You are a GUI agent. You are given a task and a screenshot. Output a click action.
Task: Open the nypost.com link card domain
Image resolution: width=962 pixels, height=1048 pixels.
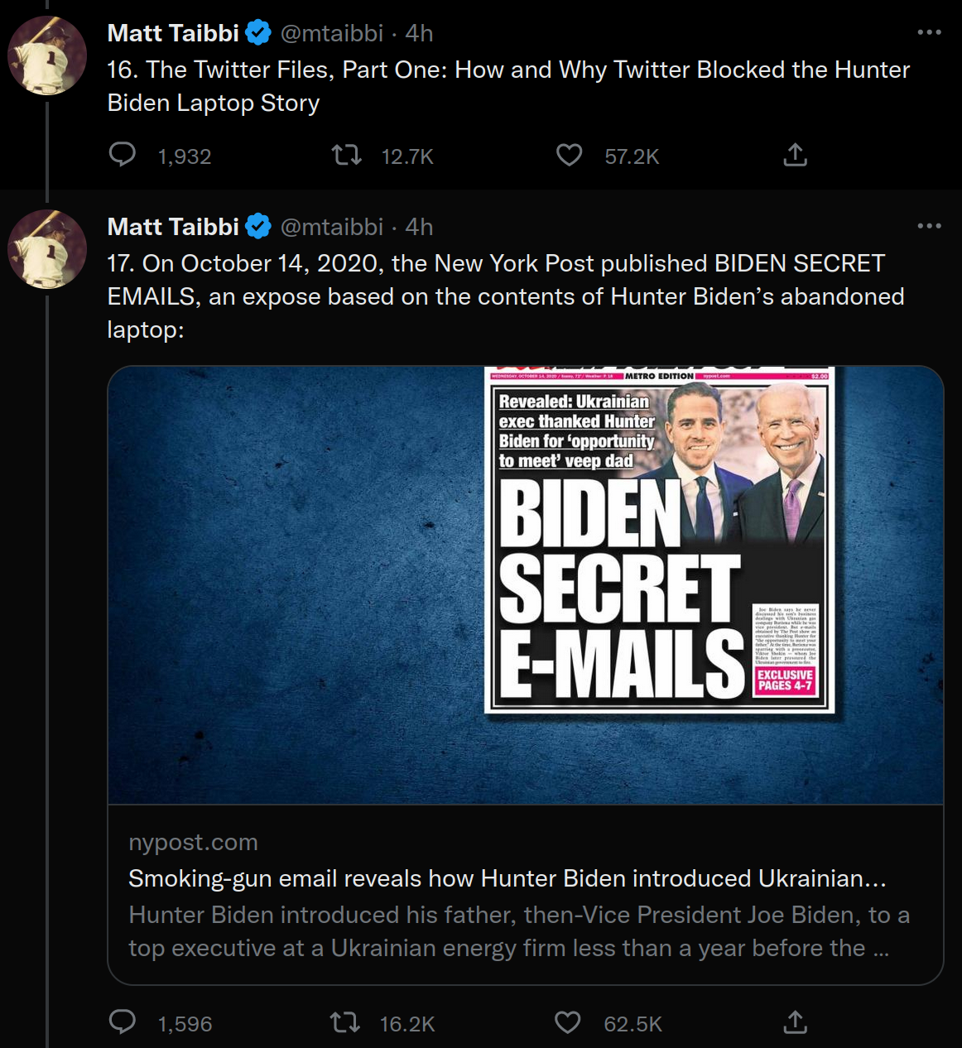[193, 843]
